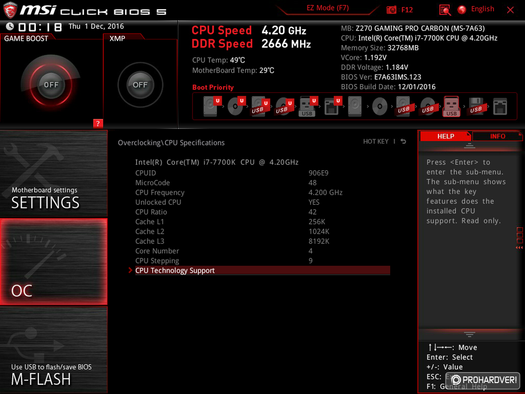
Task: Click the Cache L3 value 8192K
Action: point(319,241)
